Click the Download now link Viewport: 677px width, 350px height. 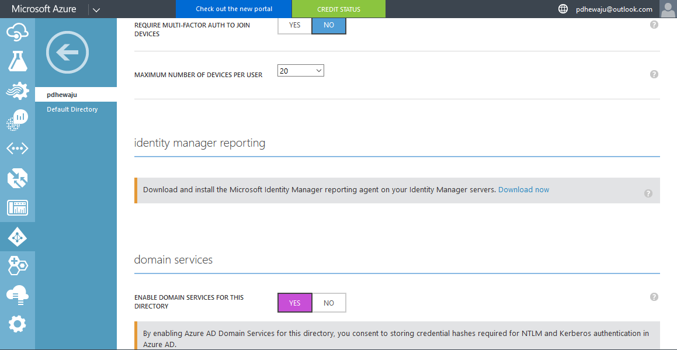pyautogui.click(x=524, y=190)
